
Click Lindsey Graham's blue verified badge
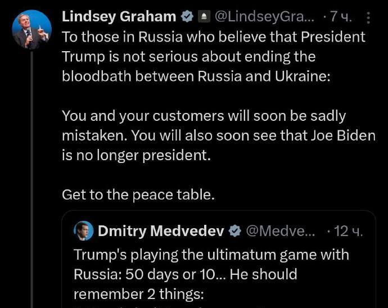tap(187, 17)
